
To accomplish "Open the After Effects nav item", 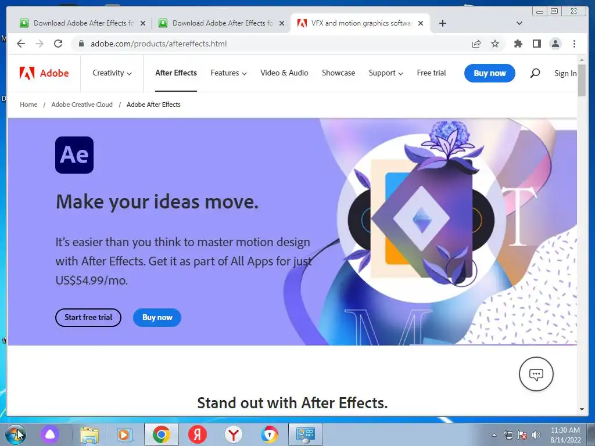I will click(176, 73).
